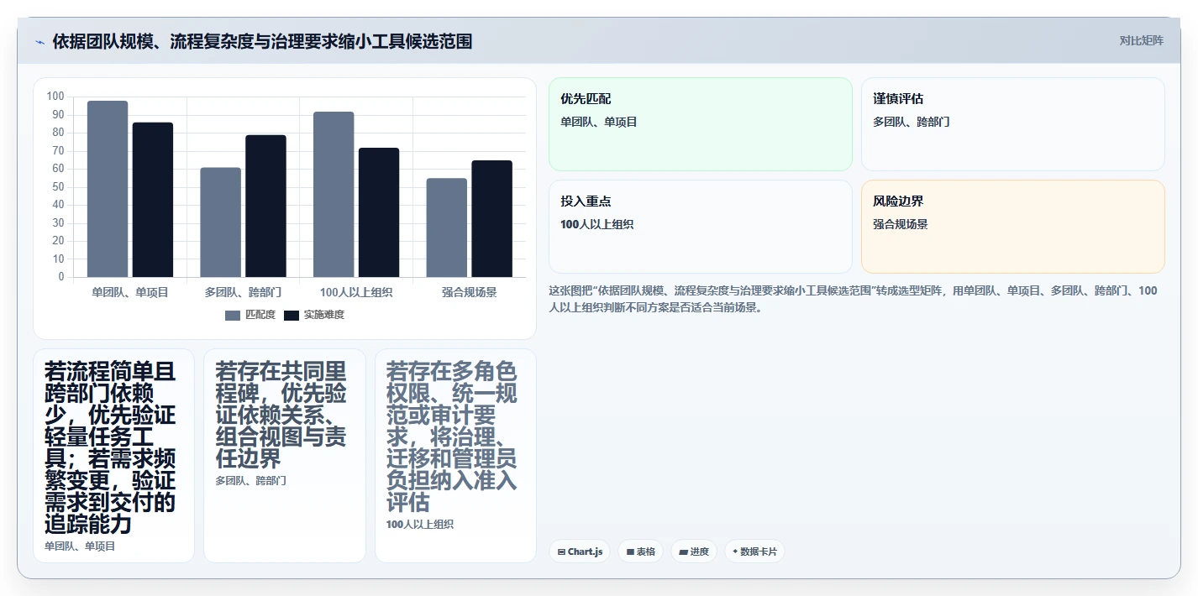
Task: Open the card starting with 若流程简单且跨部门依赖少
Action: point(113,456)
